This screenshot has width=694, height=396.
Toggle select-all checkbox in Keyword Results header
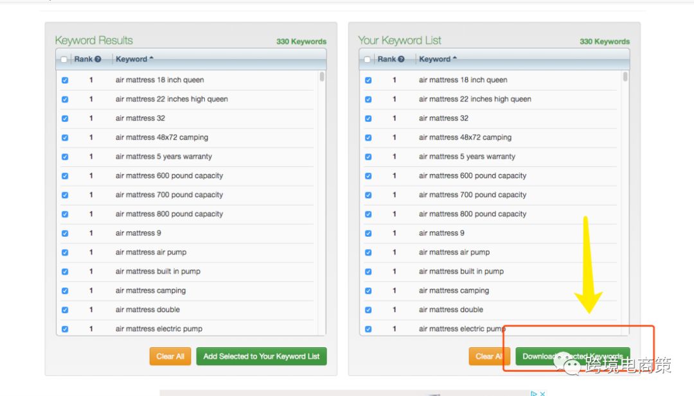(x=64, y=60)
